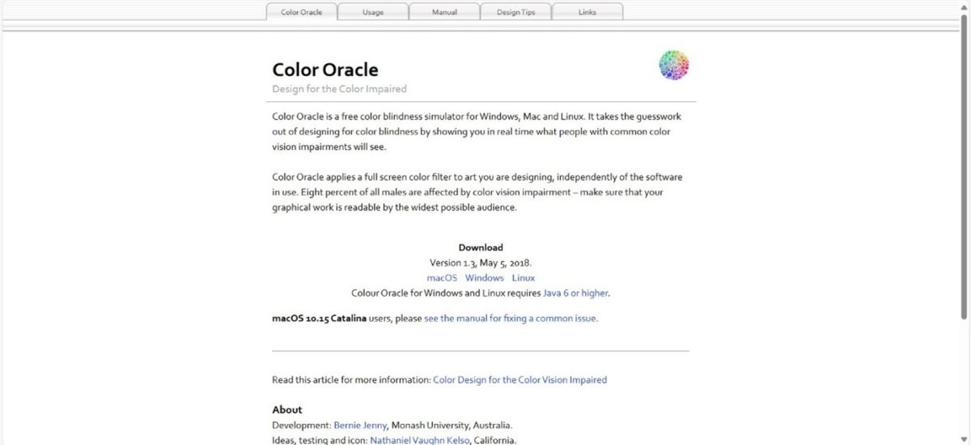Download the Windows version
The image size is (971, 445).
coord(484,278)
